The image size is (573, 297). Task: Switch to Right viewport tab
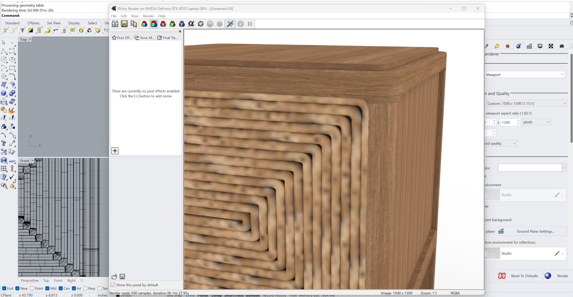tap(71, 281)
